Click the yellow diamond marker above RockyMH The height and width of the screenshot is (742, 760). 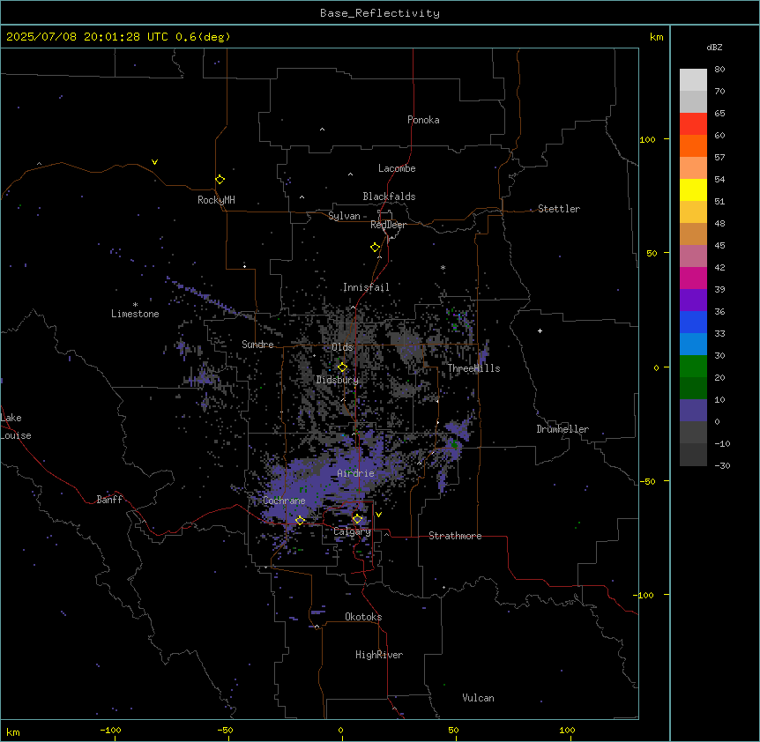[x=220, y=180]
